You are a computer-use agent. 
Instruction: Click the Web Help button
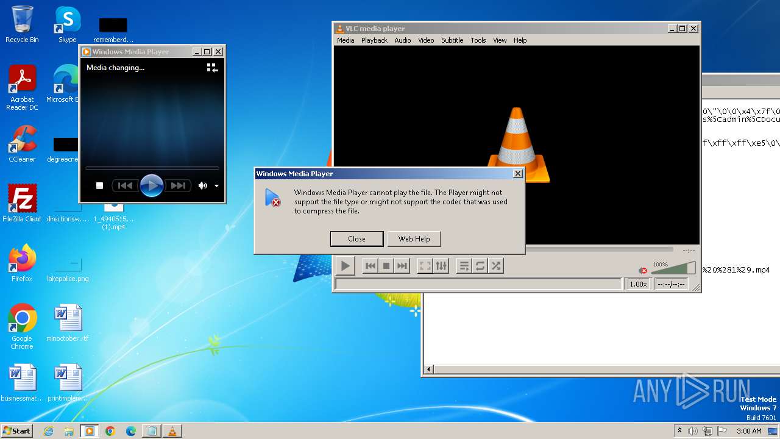[414, 239]
